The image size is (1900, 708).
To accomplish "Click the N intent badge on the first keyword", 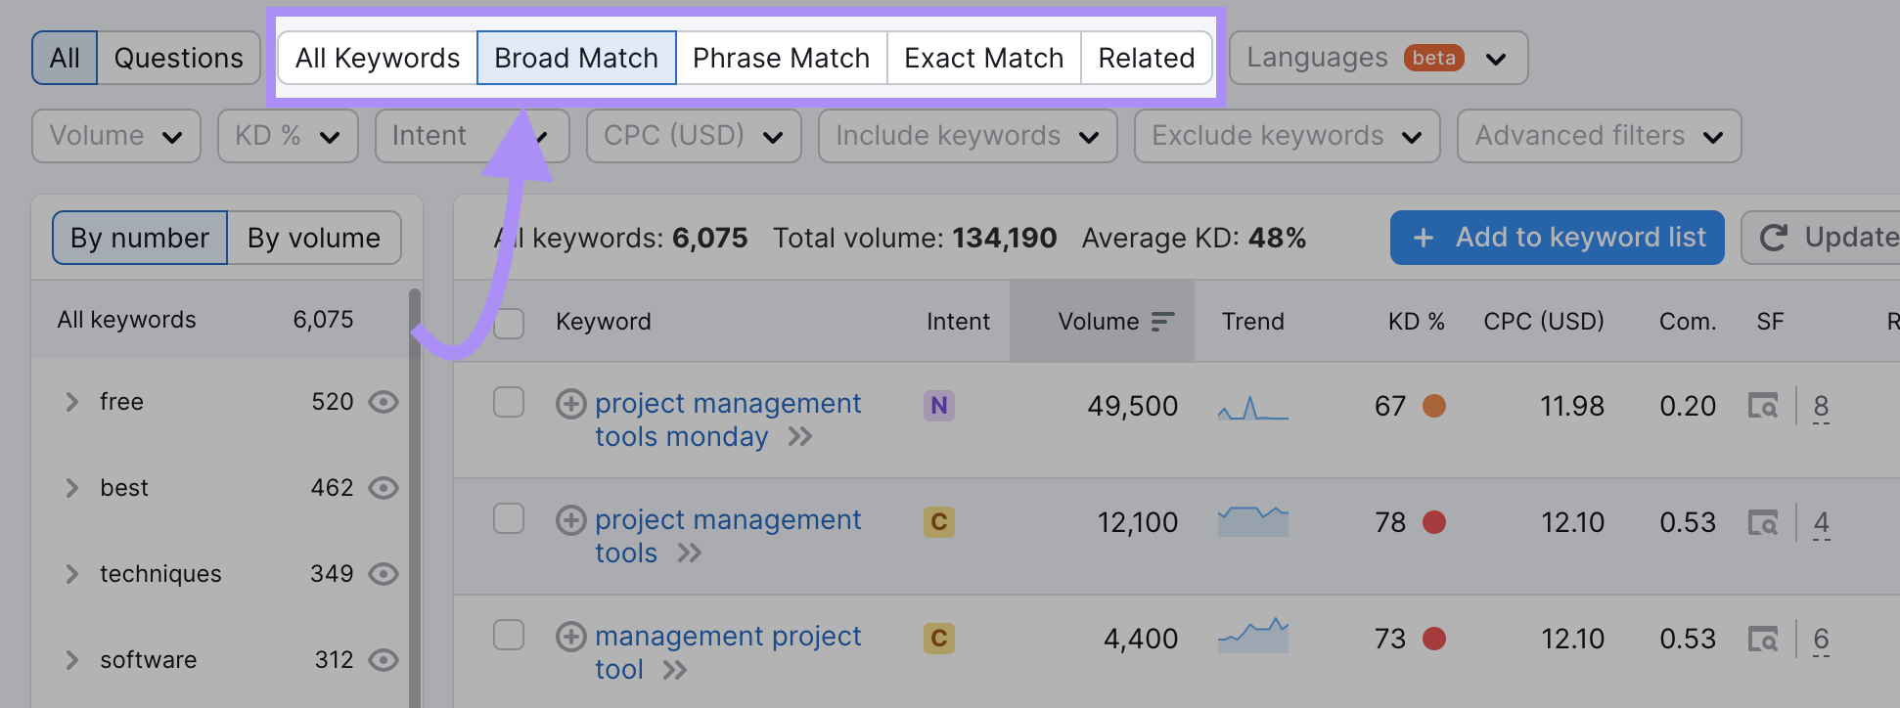I will [938, 405].
